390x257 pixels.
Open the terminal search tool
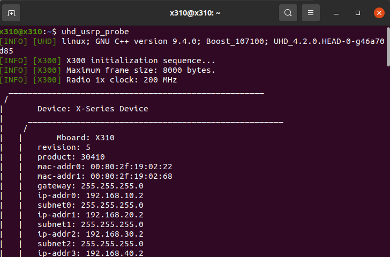pos(288,13)
